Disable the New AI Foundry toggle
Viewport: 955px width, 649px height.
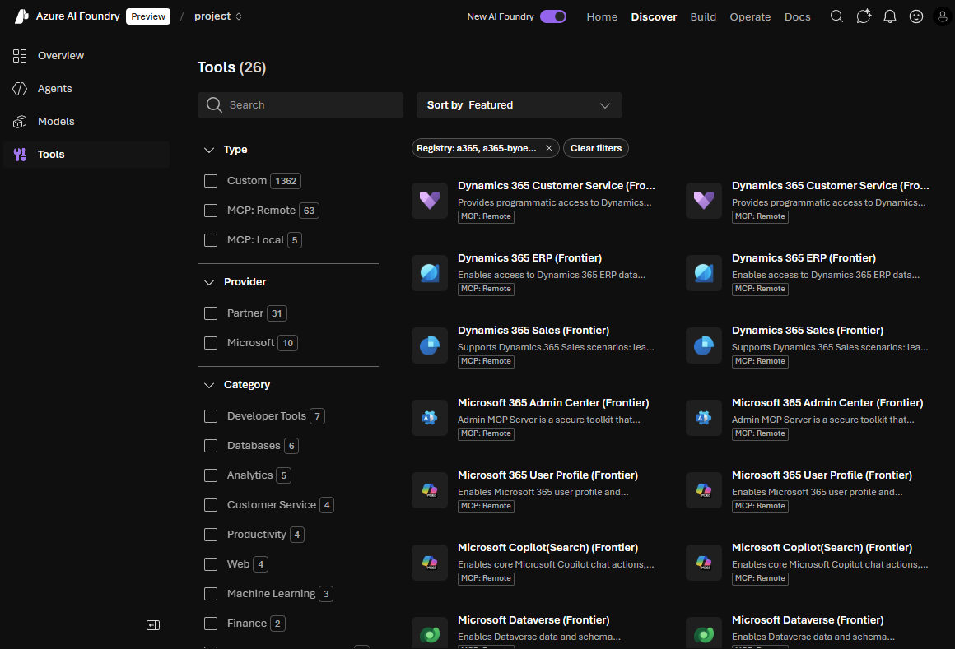pyautogui.click(x=553, y=16)
